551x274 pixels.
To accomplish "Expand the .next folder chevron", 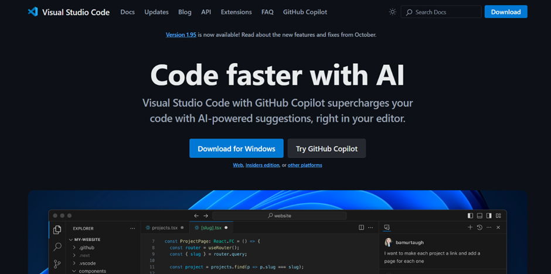I will coord(74,255).
